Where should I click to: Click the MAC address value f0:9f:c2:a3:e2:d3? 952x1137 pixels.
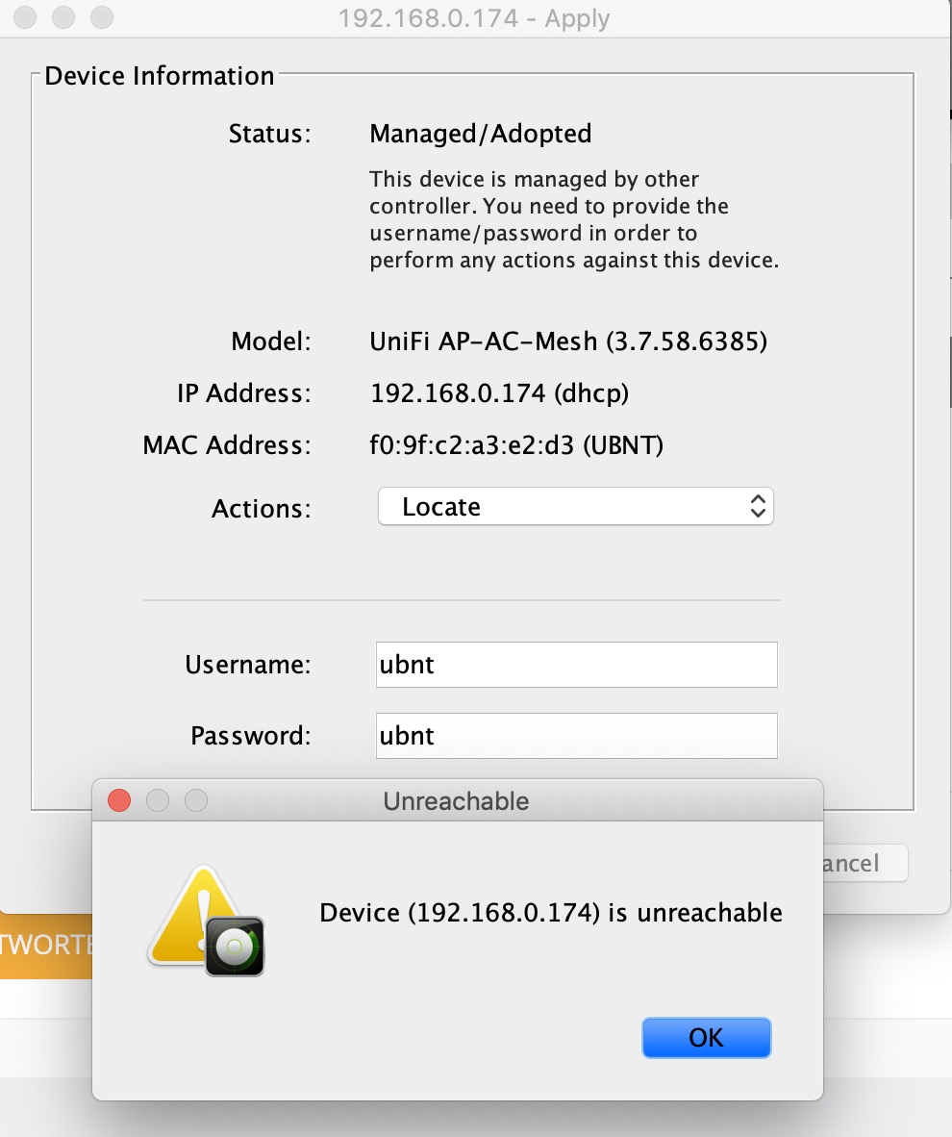click(516, 445)
